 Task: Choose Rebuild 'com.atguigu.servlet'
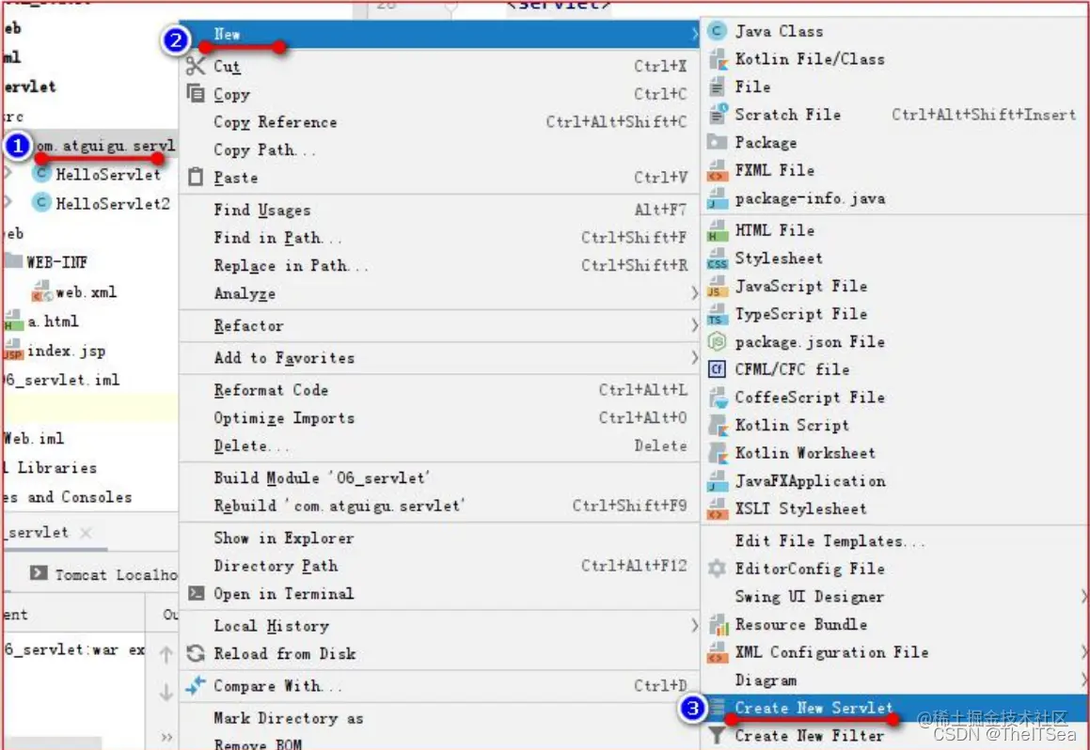[439, 506]
